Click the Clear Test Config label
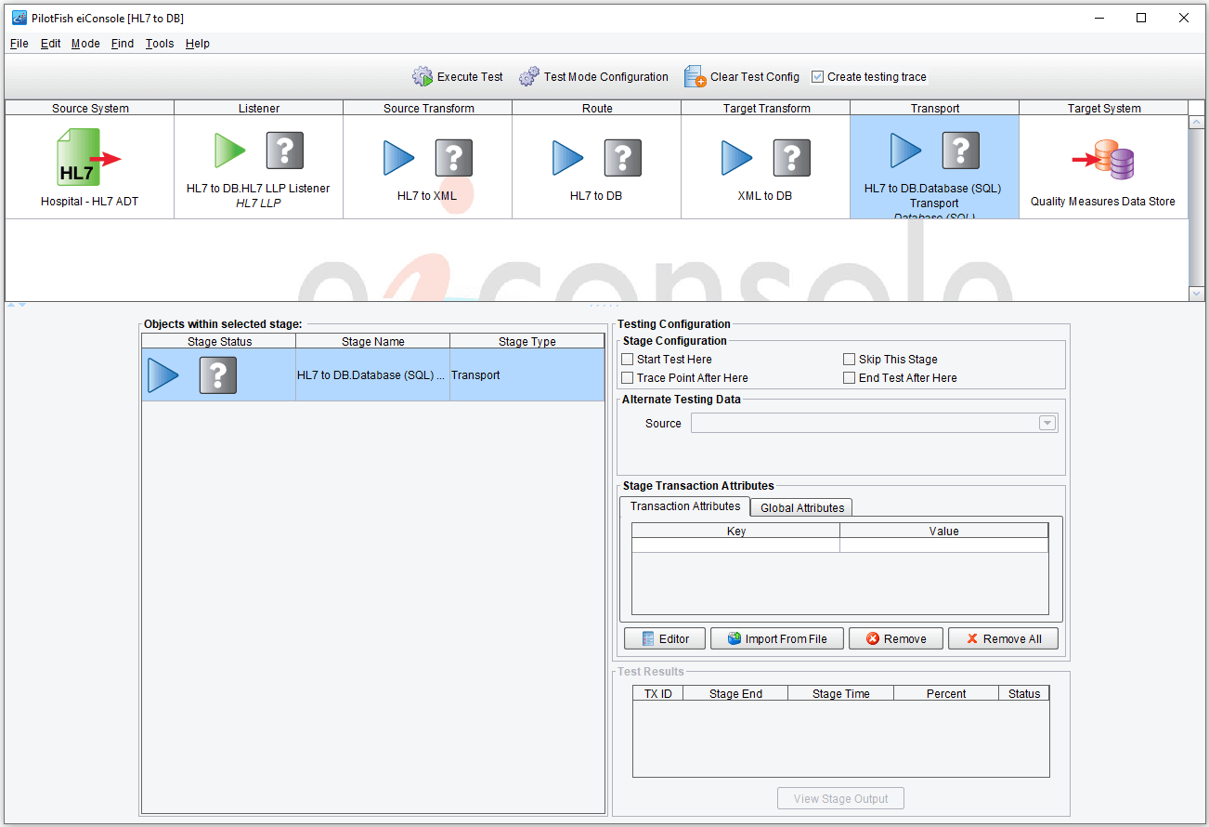Image resolution: width=1209 pixels, height=827 pixels. 755,77
